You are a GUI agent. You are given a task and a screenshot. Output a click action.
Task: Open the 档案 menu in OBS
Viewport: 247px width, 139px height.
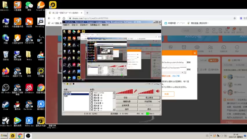[66, 25]
